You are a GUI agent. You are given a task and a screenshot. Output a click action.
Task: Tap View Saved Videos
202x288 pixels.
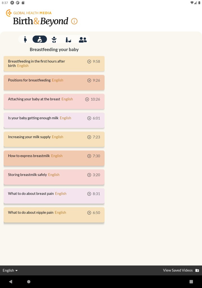[178, 270]
